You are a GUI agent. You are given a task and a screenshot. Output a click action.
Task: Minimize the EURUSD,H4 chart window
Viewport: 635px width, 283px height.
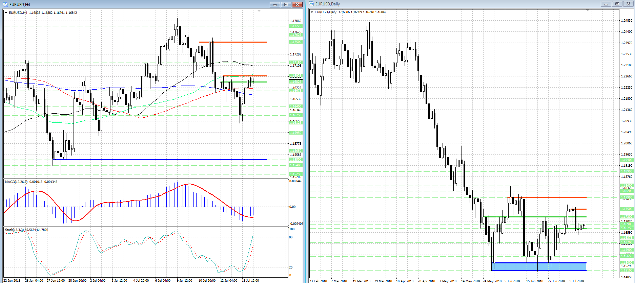pyautogui.click(x=275, y=4)
